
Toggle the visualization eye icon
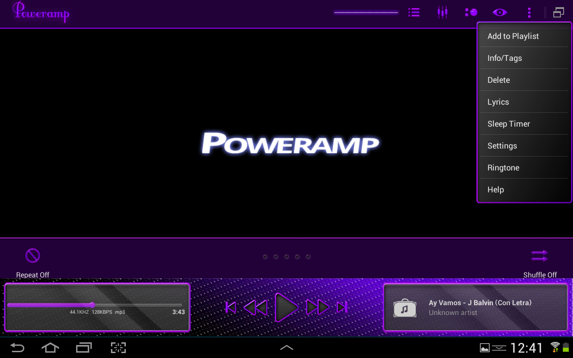point(500,13)
